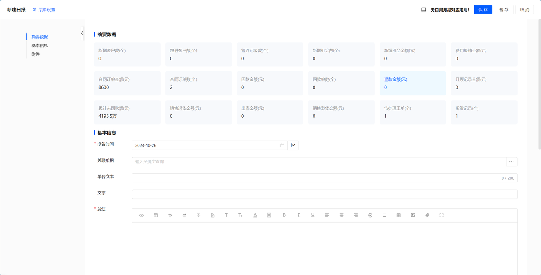Screen dimensions: 541x275
Task: Align text left in editor
Action: pyautogui.click(x=327, y=215)
